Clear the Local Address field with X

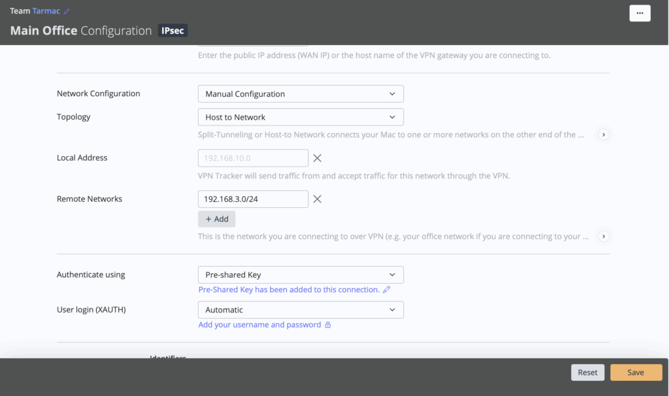tap(318, 158)
